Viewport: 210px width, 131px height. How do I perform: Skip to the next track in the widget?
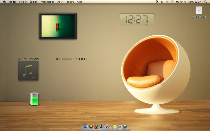pyautogui.click(x=85, y=59)
